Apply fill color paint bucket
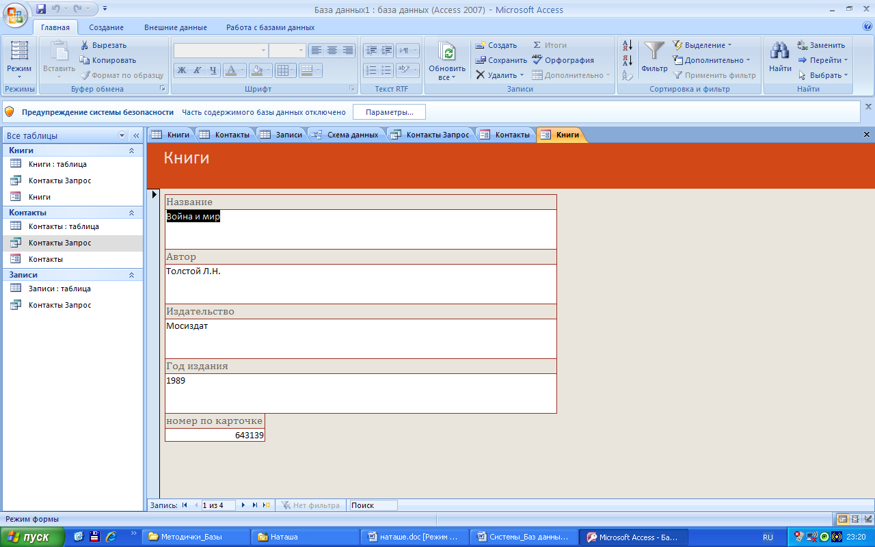 point(256,70)
